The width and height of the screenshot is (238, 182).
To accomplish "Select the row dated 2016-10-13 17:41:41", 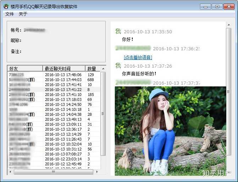I will (x=54, y=85).
